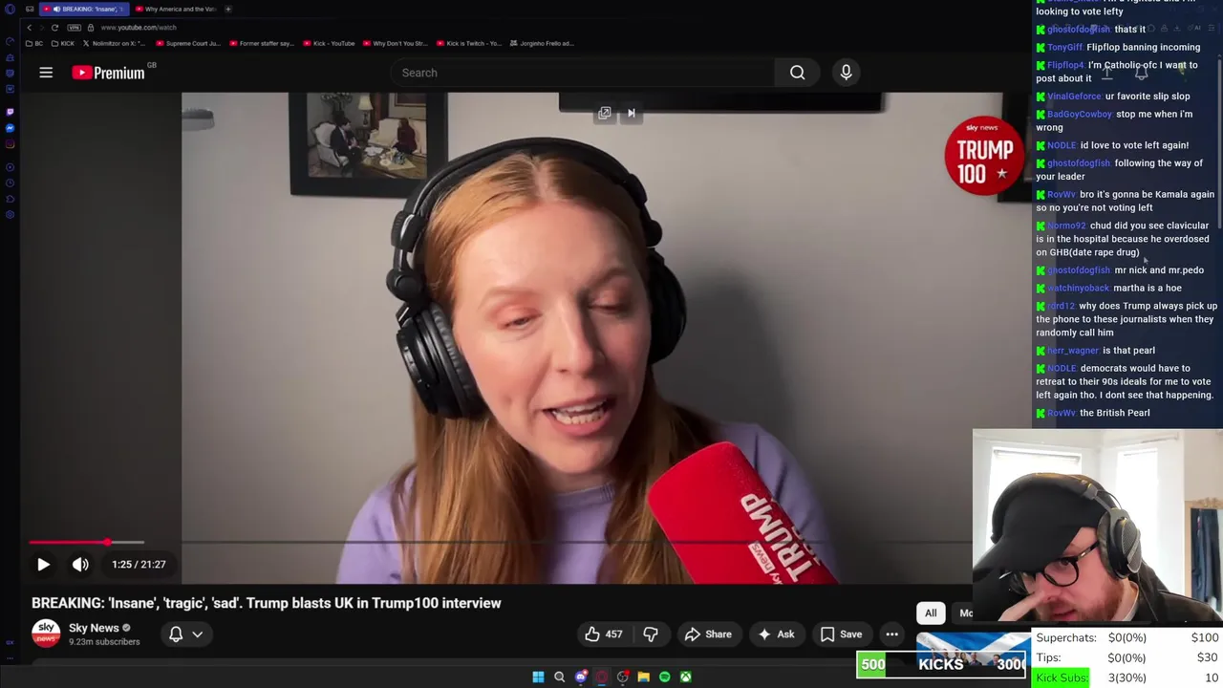The image size is (1223, 688).
Task: Play the Sky News video
Action: tap(43, 565)
